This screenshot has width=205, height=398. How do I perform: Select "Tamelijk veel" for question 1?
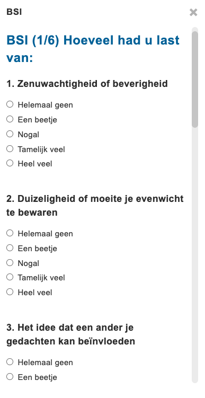click(10, 149)
